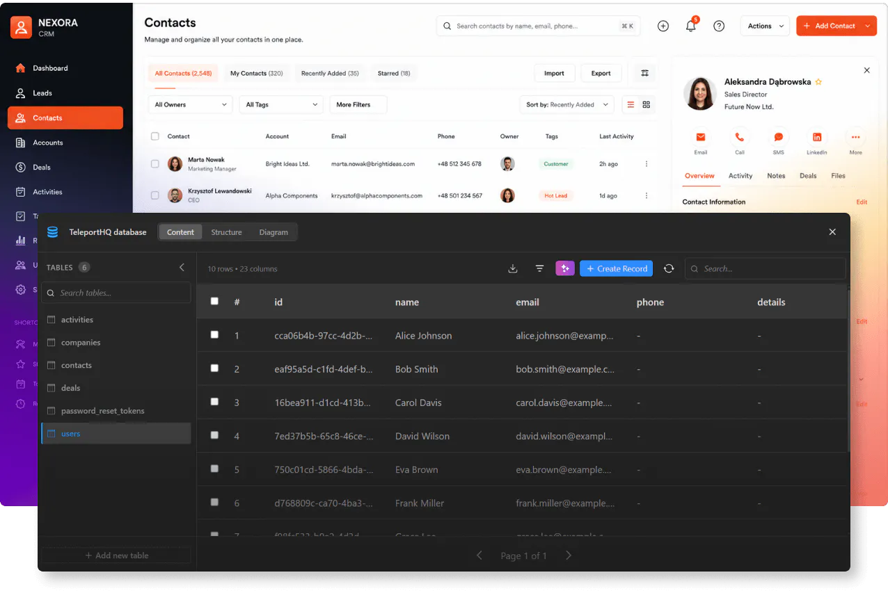
Task: Click the Import button
Action: pyautogui.click(x=554, y=73)
